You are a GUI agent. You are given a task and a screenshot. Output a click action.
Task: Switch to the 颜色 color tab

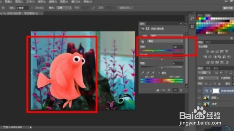click(200, 15)
